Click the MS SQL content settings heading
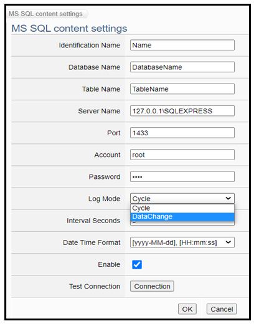 click(69, 28)
